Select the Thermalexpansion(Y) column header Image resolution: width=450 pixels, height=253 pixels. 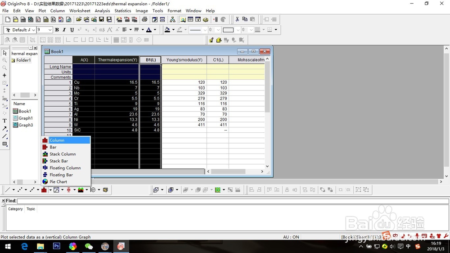[117, 60]
